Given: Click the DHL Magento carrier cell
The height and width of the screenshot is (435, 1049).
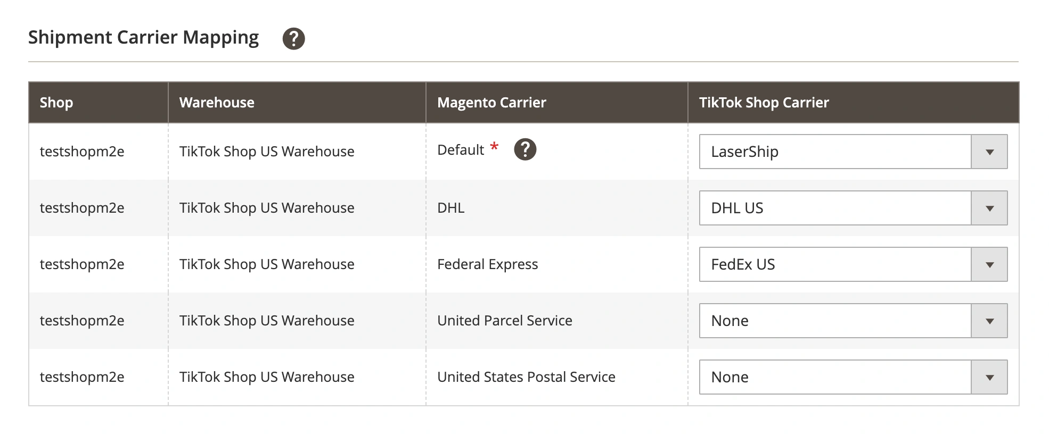Looking at the screenshot, I should (x=451, y=208).
